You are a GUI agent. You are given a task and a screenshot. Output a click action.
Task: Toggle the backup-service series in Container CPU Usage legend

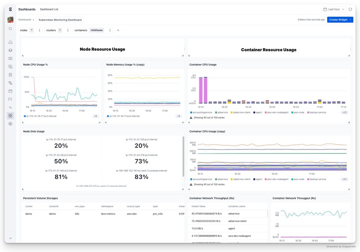click(x=317, y=112)
